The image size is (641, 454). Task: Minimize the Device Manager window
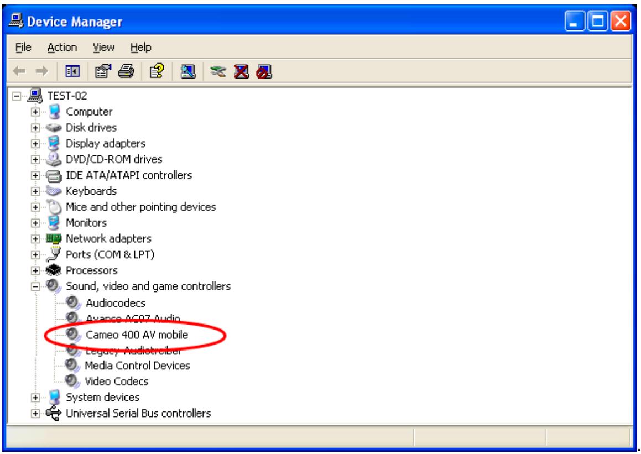point(575,21)
